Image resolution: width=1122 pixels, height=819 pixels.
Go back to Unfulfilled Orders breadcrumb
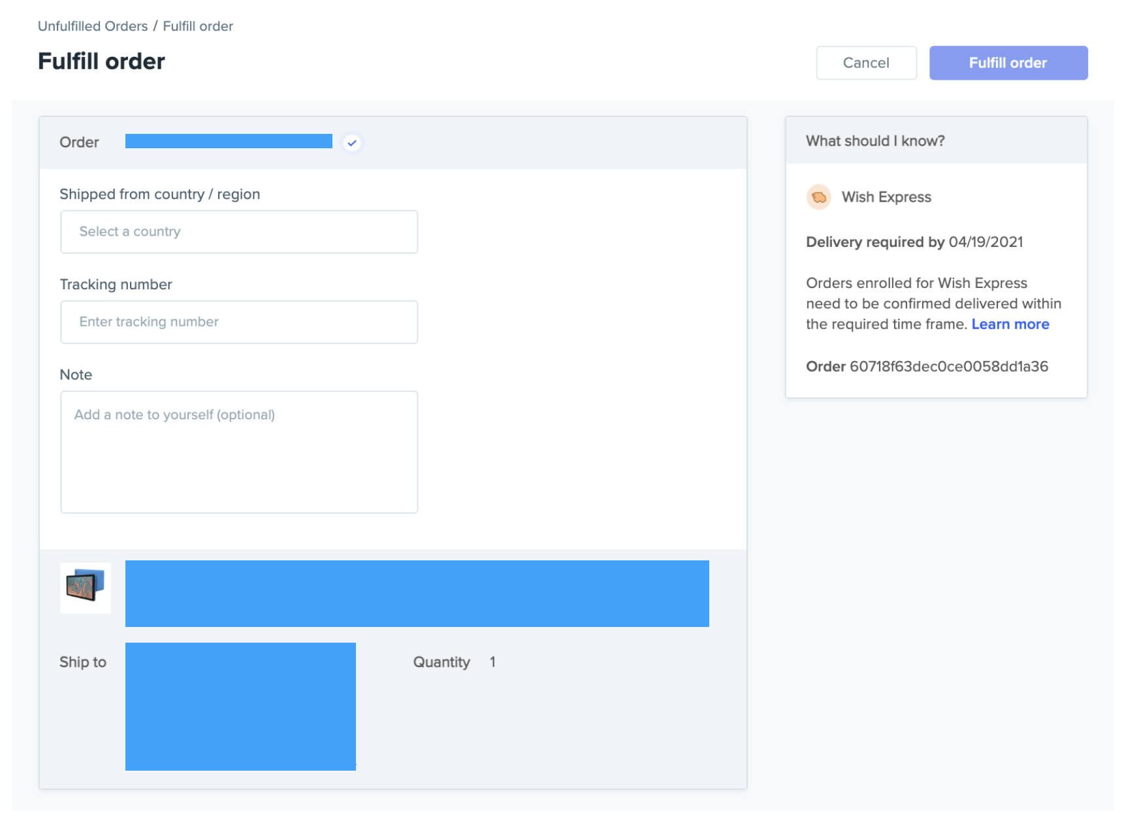coord(93,26)
